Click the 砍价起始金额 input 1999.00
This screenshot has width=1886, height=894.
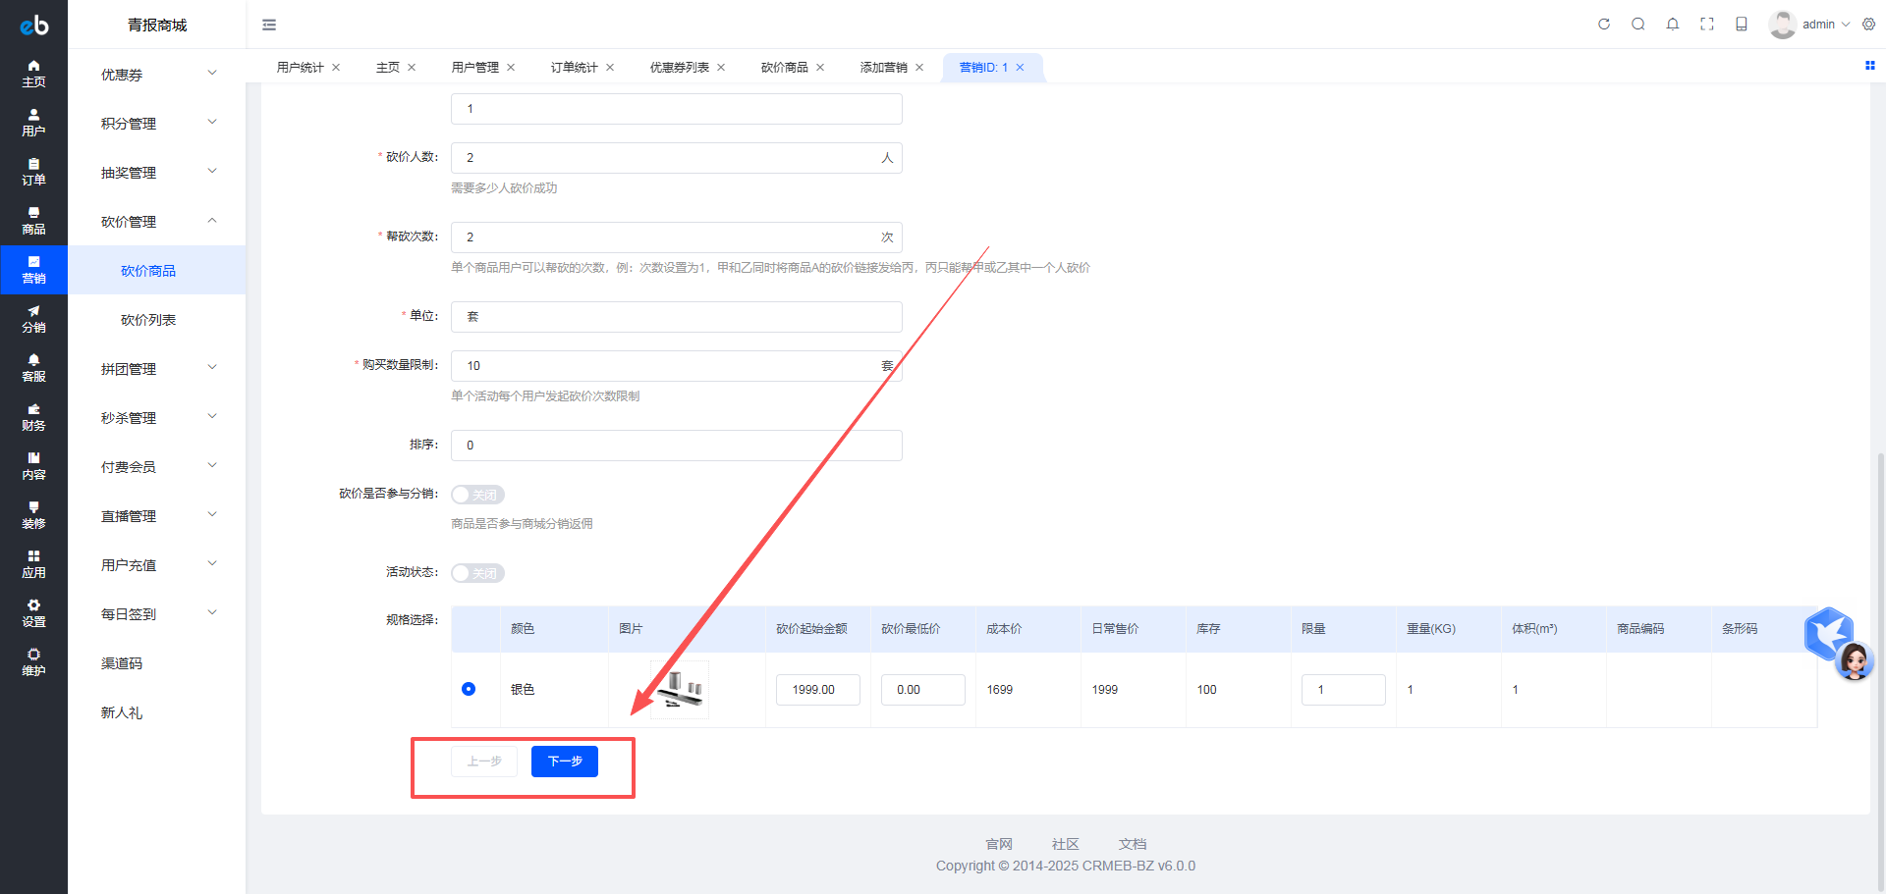(x=818, y=690)
